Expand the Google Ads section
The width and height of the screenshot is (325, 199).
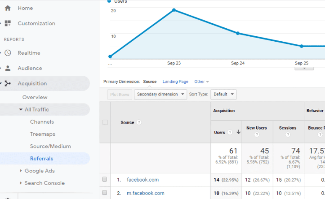click(x=21, y=171)
